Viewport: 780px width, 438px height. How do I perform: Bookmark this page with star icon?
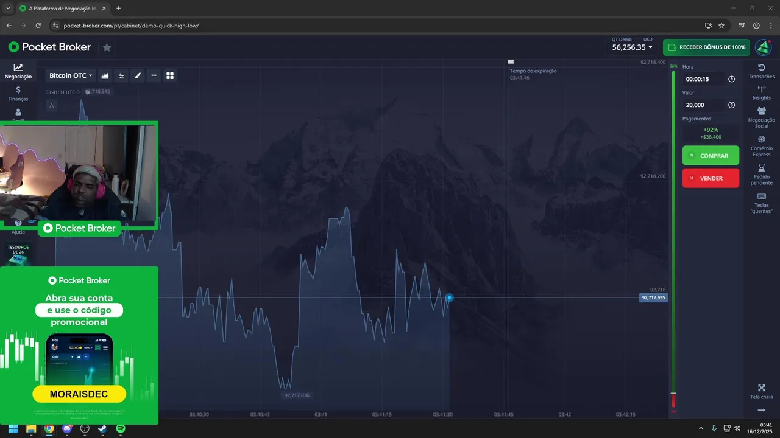click(721, 26)
